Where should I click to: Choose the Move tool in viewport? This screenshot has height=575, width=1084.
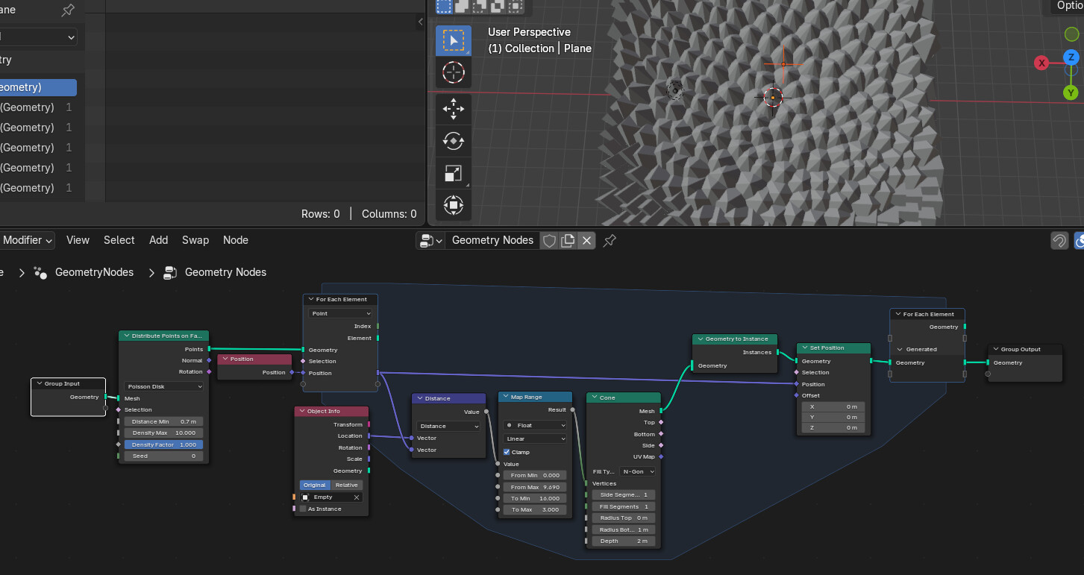click(x=454, y=109)
